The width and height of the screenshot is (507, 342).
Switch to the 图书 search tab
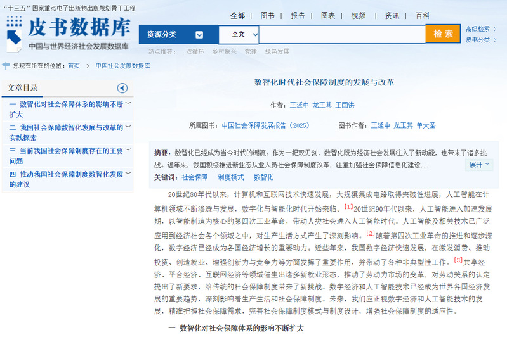[x=268, y=15]
